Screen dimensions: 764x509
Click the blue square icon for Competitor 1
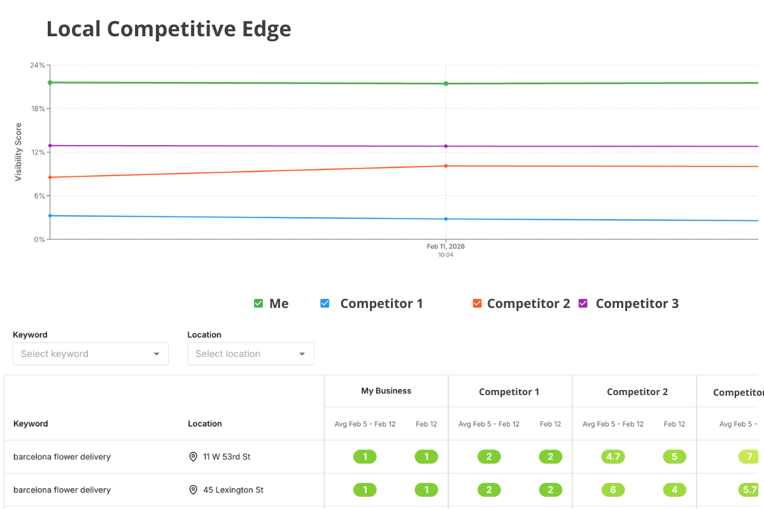325,303
